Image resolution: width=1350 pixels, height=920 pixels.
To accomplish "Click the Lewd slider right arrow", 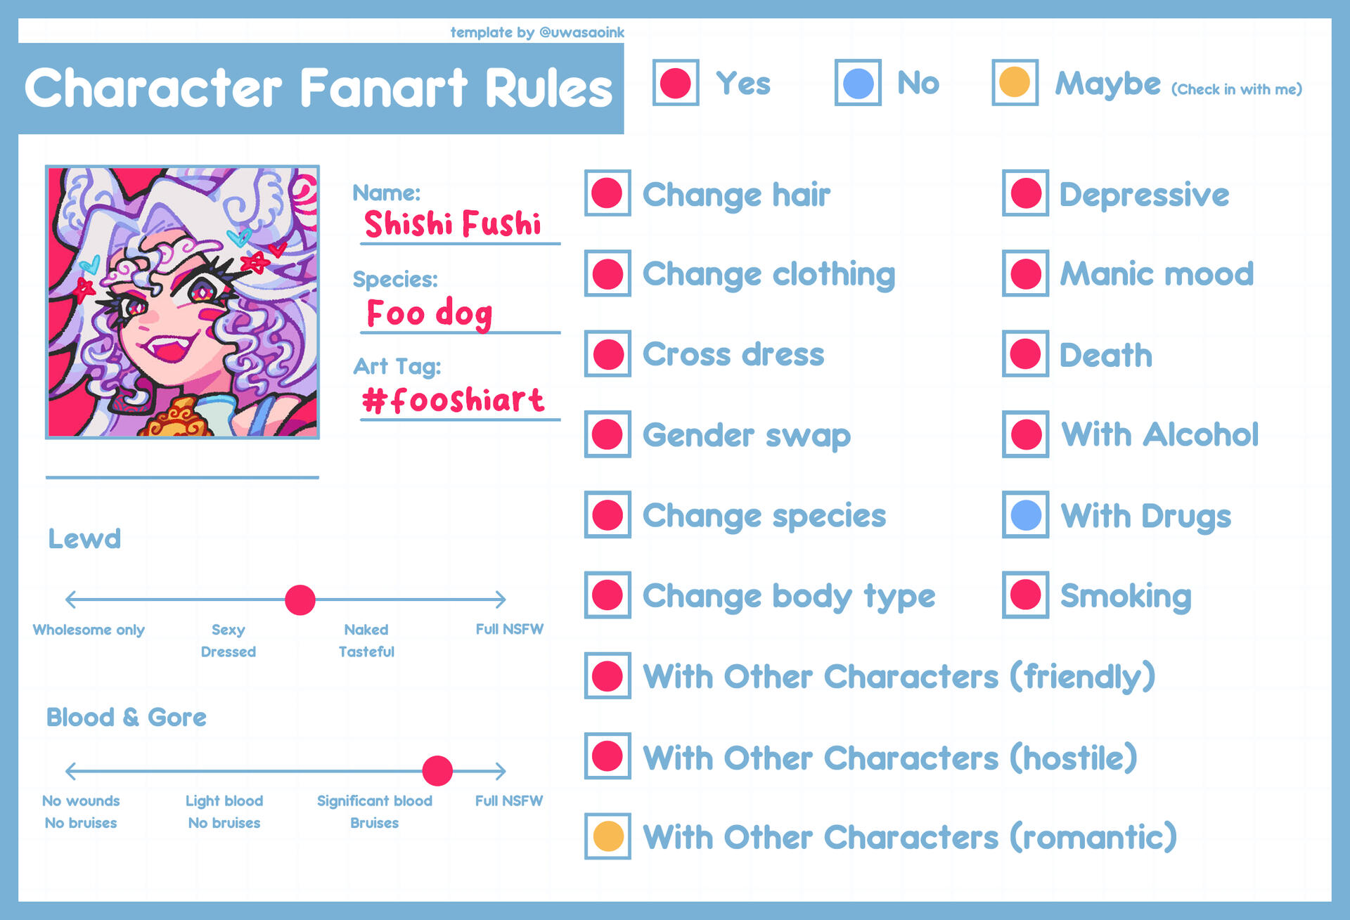I will coord(500,600).
